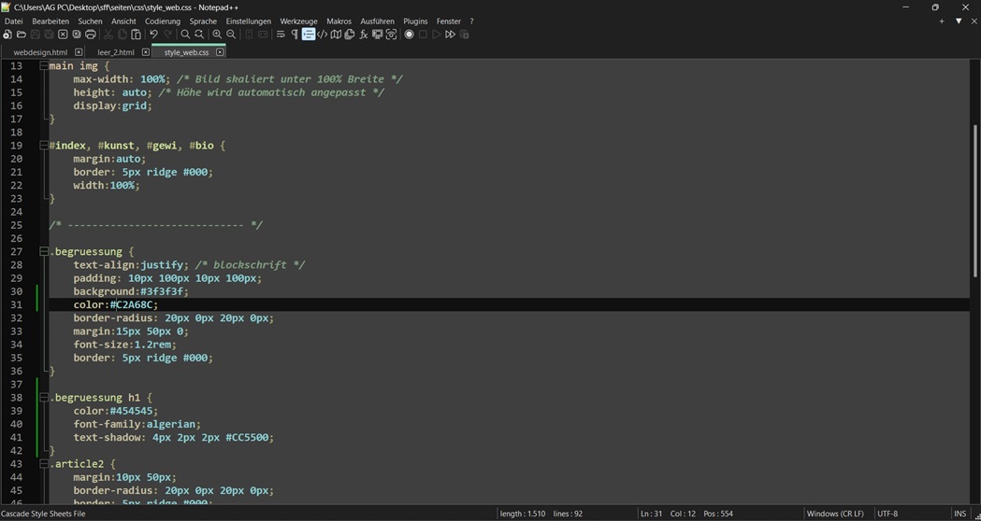Click the Undo arrow icon

(154, 35)
